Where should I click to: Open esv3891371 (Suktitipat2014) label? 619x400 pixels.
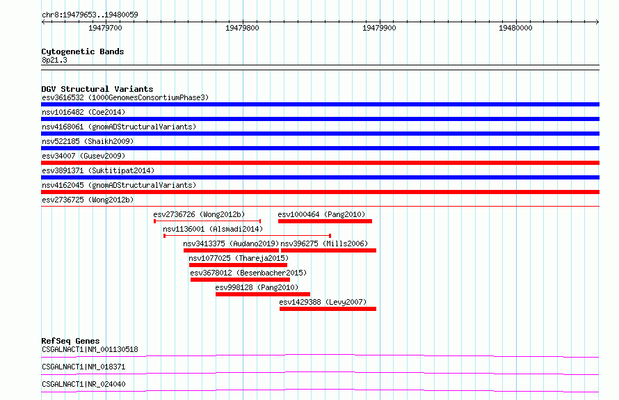98,170
